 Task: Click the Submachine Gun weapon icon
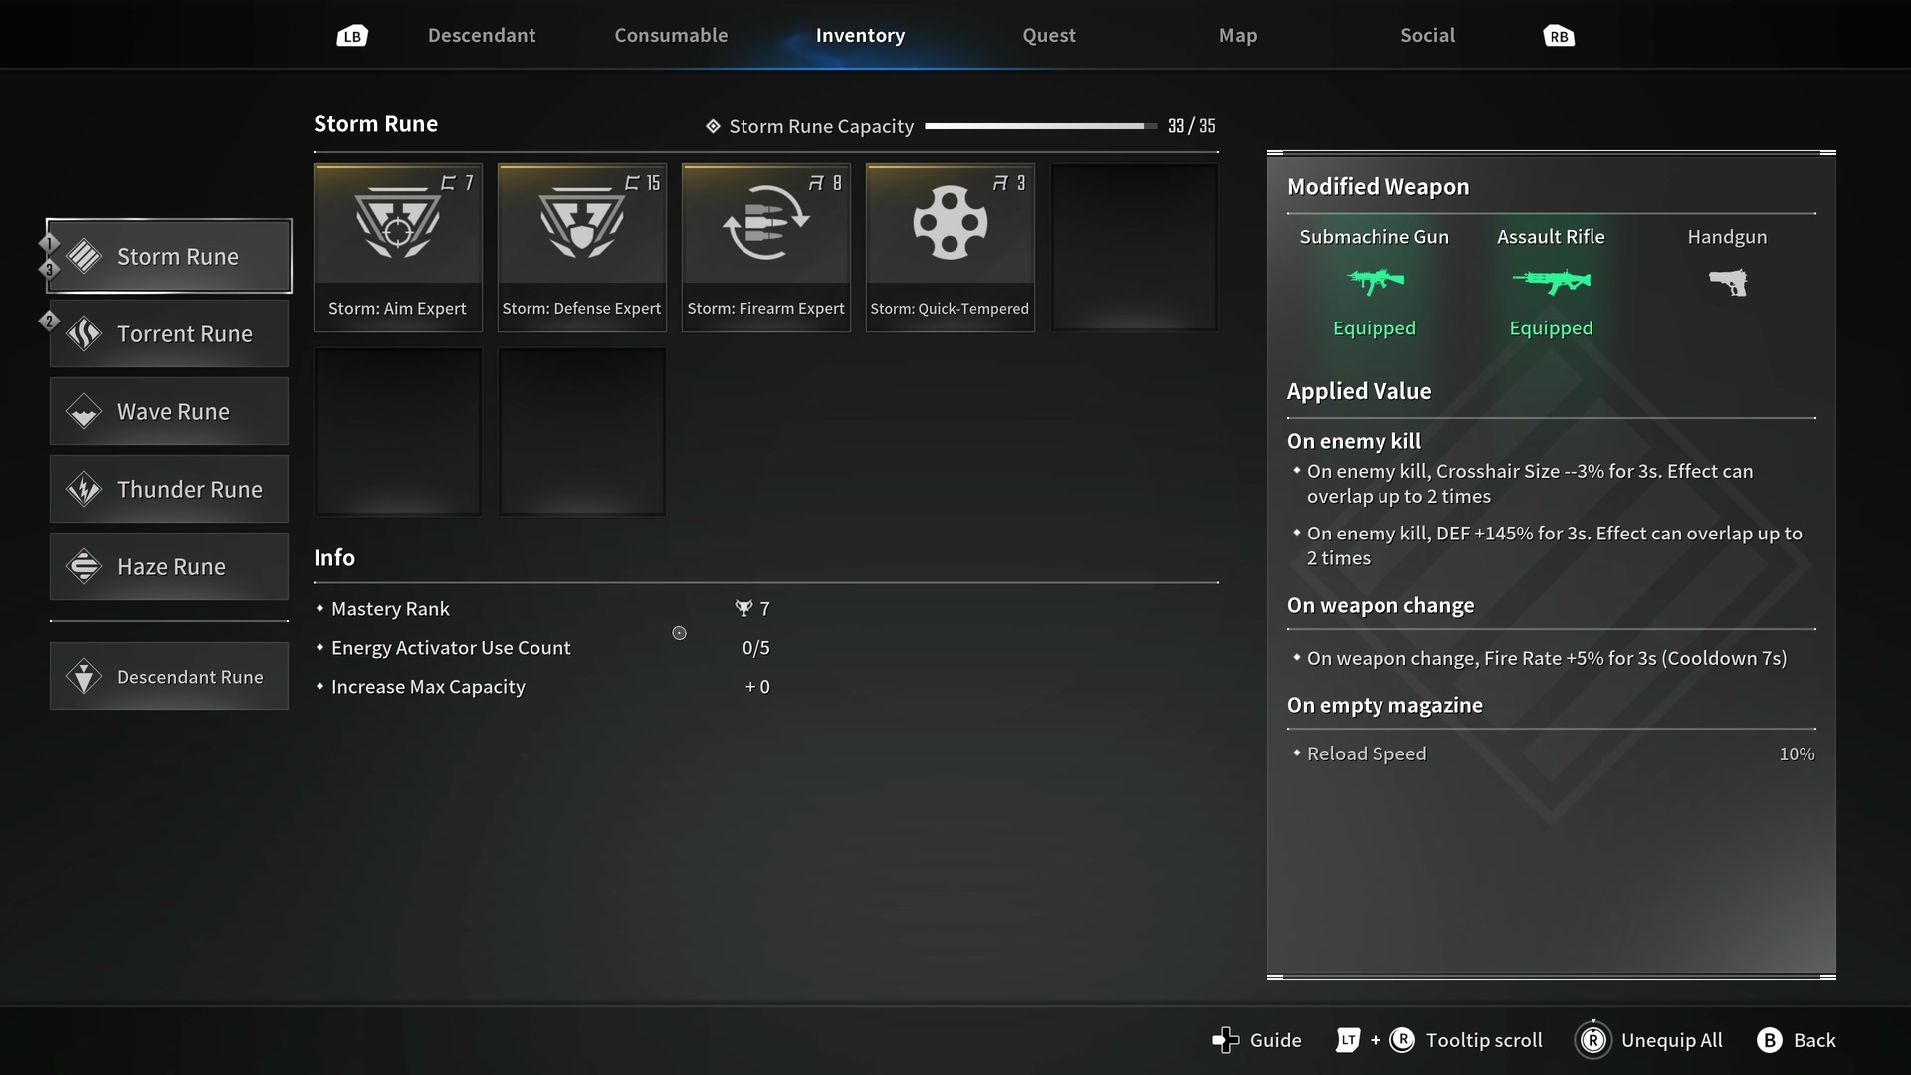pyautogui.click(x=1375, y=282)
